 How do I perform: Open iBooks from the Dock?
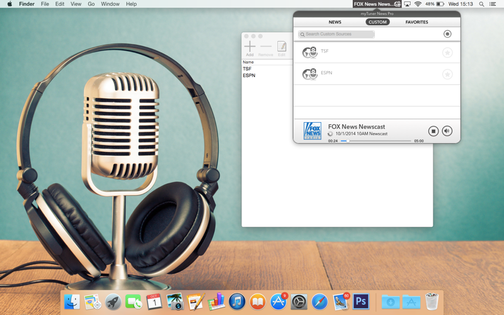click(258, 302)
